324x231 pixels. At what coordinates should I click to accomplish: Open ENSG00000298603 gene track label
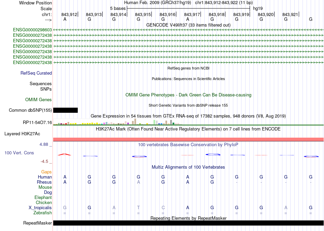[x=32, y=30]
